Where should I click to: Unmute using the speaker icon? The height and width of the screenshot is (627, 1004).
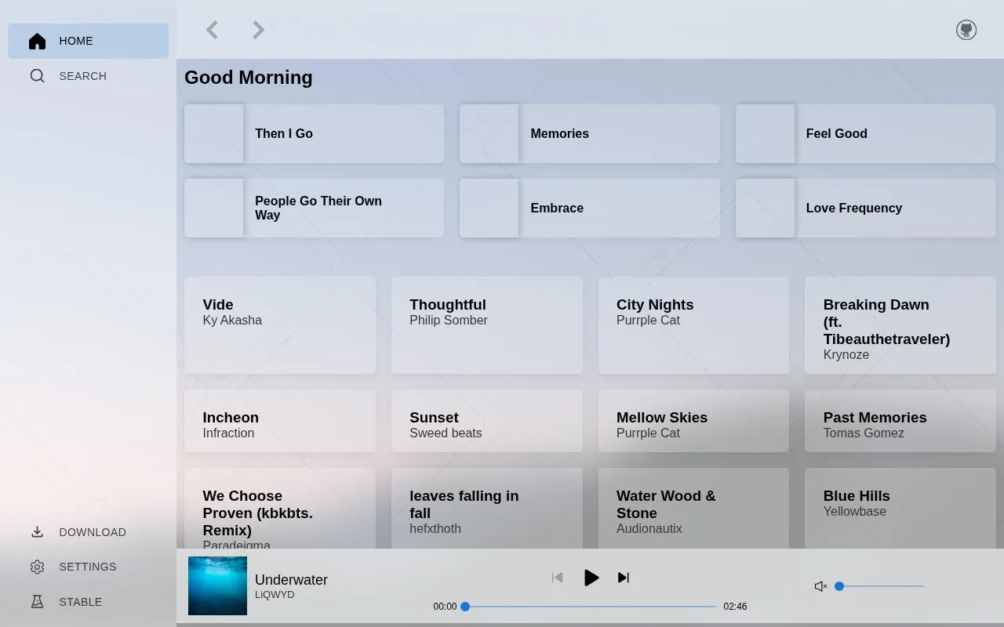point(820,586)
